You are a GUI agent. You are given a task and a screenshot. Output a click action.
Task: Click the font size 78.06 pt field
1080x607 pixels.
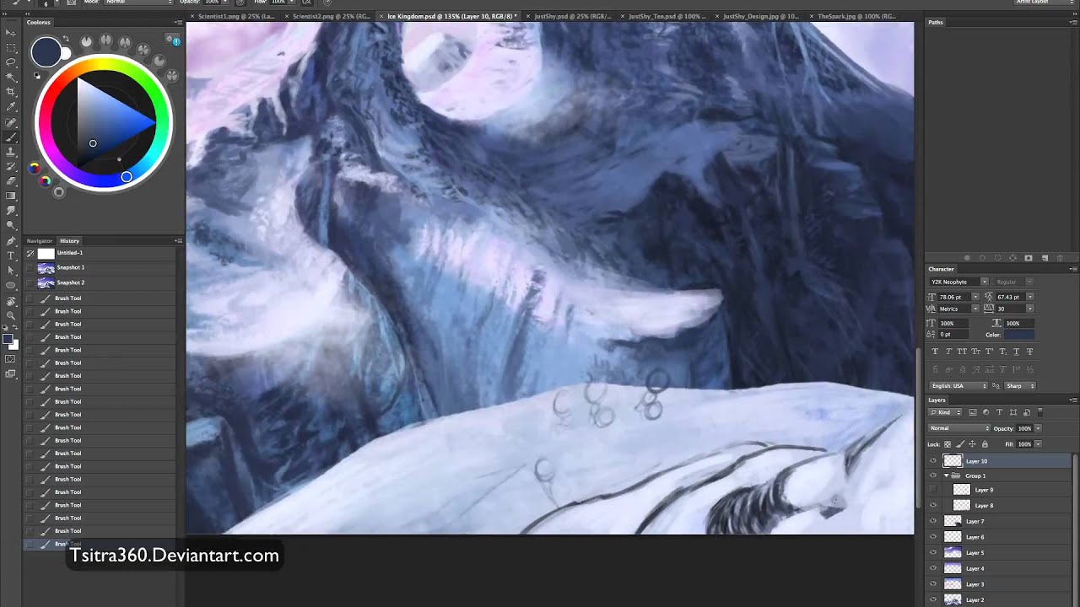[954, 297]
